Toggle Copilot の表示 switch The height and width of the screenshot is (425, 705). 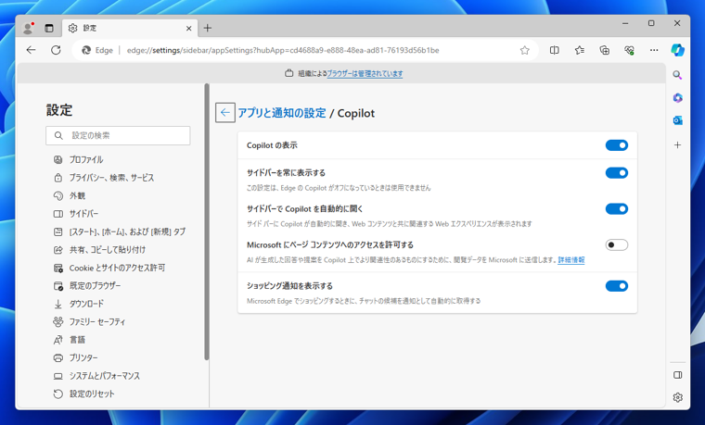coord(617,145)
